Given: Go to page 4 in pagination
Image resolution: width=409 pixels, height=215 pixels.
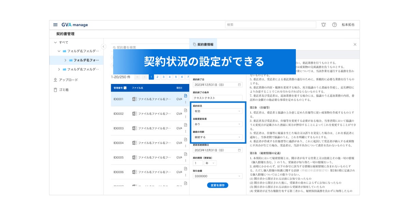Looking at the screenshot, I should [x=170, y=77].
